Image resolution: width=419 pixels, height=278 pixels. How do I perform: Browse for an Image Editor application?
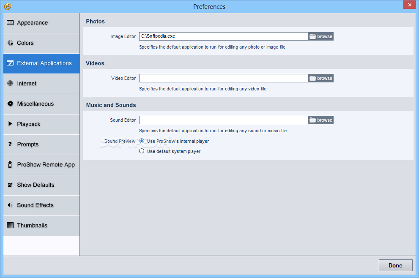320,36
